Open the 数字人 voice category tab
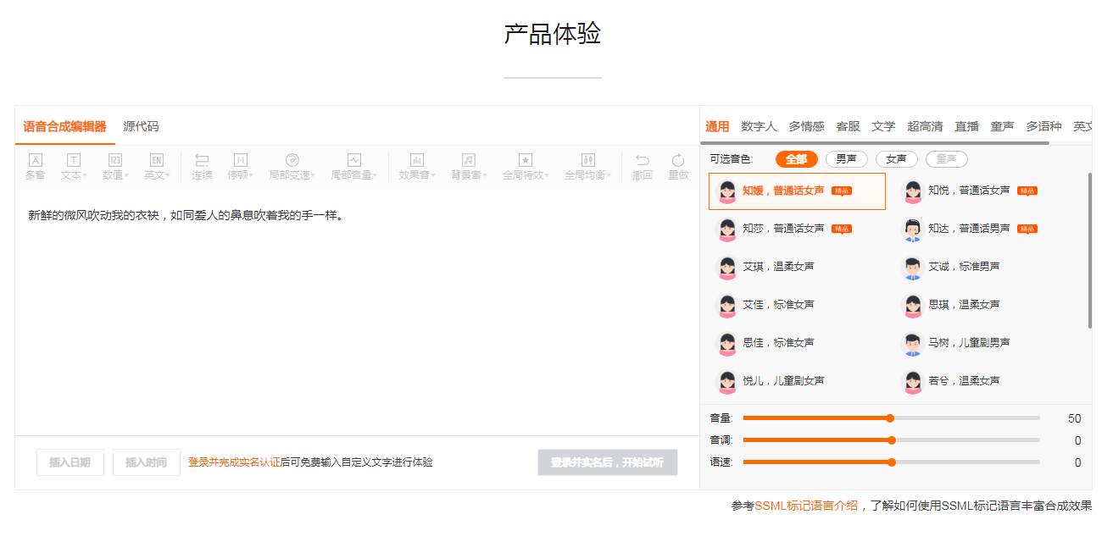Image resolution: width=1113 pixels, height=553 pixels. coord(759,126)
